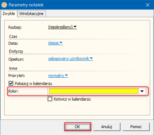Image resolution: width=154 pixels, height=135 pixels.
Task: Close the Parametry notatek dialog
Action: 148,5
